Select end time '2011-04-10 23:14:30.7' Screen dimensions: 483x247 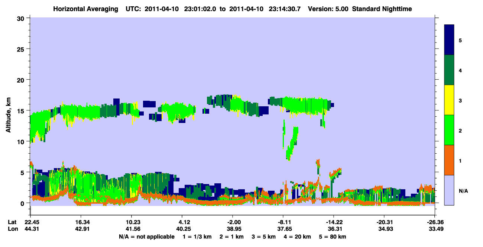pyautogui.click(x=265, y=9)
